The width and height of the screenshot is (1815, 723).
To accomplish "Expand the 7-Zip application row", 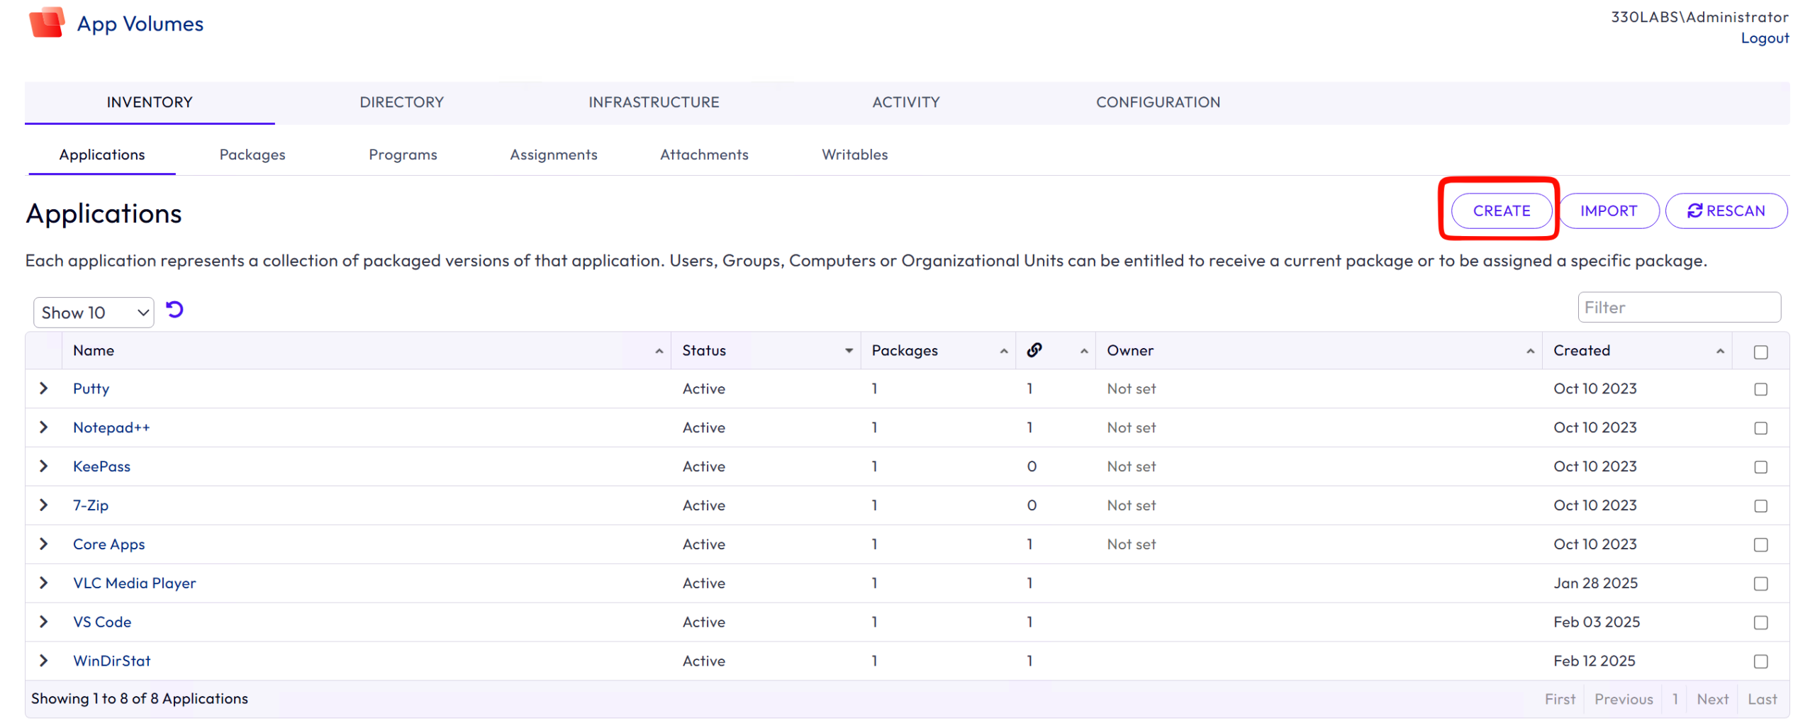I will click(44, 505).
